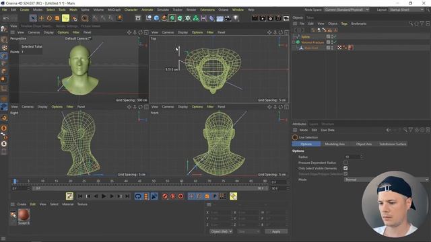
Task: Open the MoGraph menu
Action: tap(114, 9)
